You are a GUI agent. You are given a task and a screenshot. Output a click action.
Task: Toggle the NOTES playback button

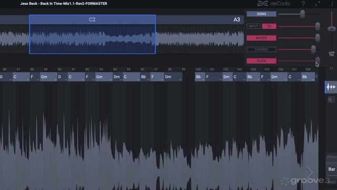[x=261, y=38]
